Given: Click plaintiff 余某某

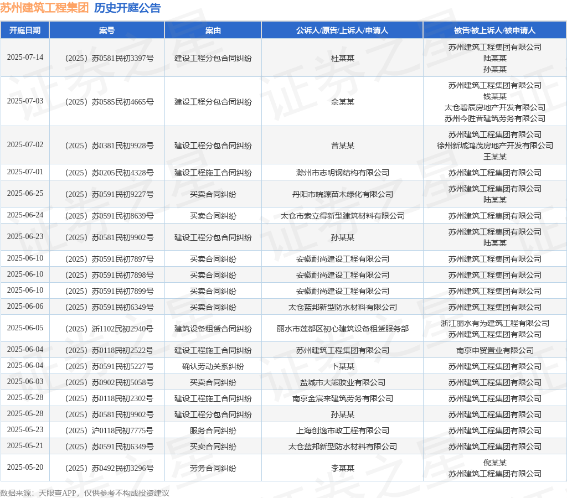Looking at the screenshot, I should pos(342,102).
